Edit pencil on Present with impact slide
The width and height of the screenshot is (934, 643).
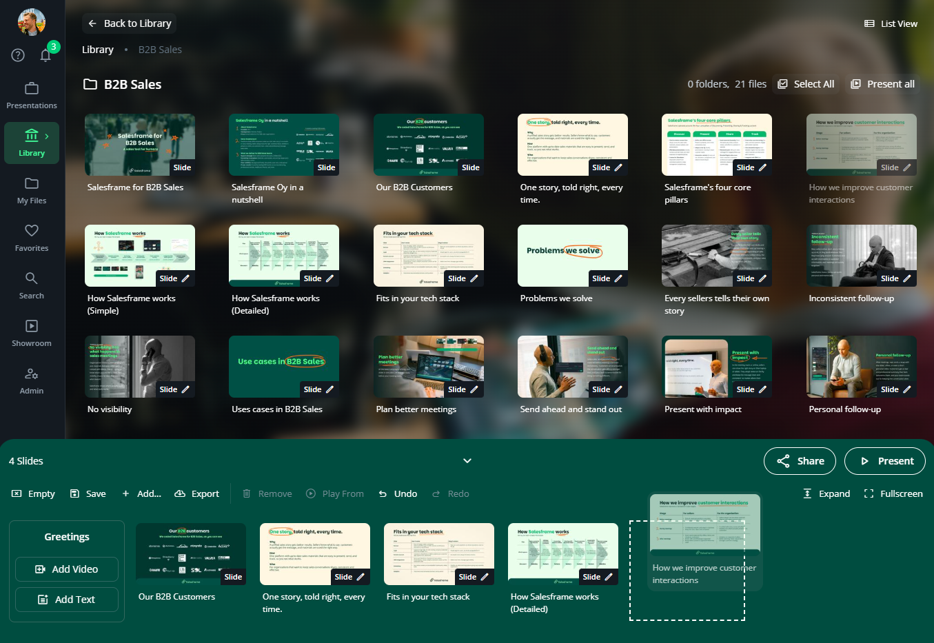tap(762, 389)
